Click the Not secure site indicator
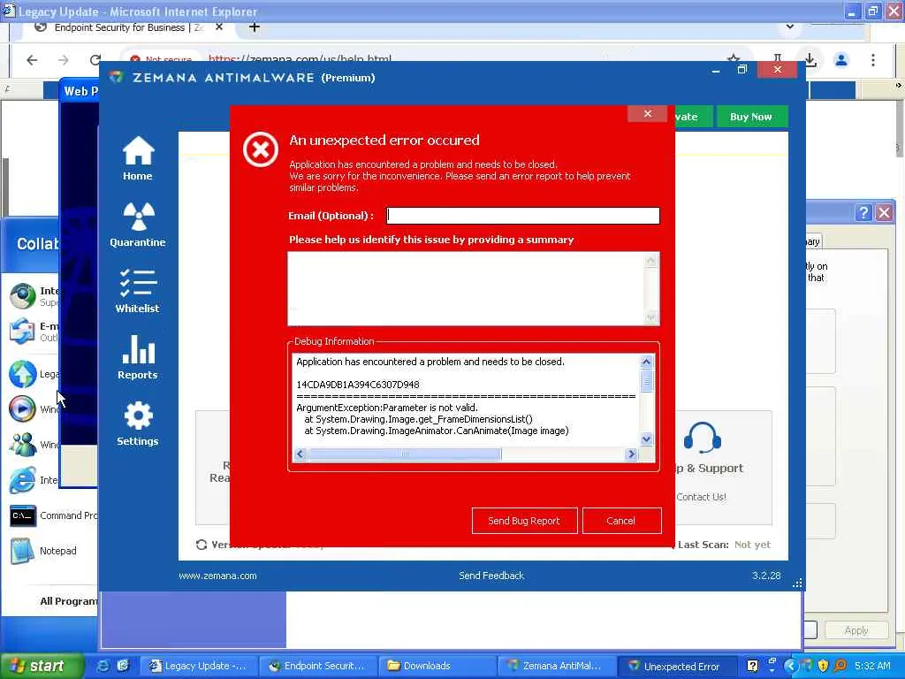This screenshot has height=679, width=905. pos(162,59)
